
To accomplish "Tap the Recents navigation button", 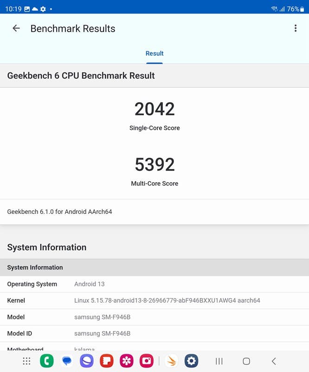I will click(x=219, y=361).
